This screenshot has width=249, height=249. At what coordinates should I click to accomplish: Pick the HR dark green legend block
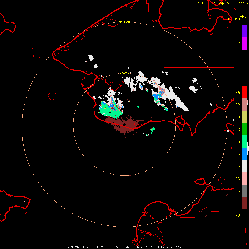244,129
